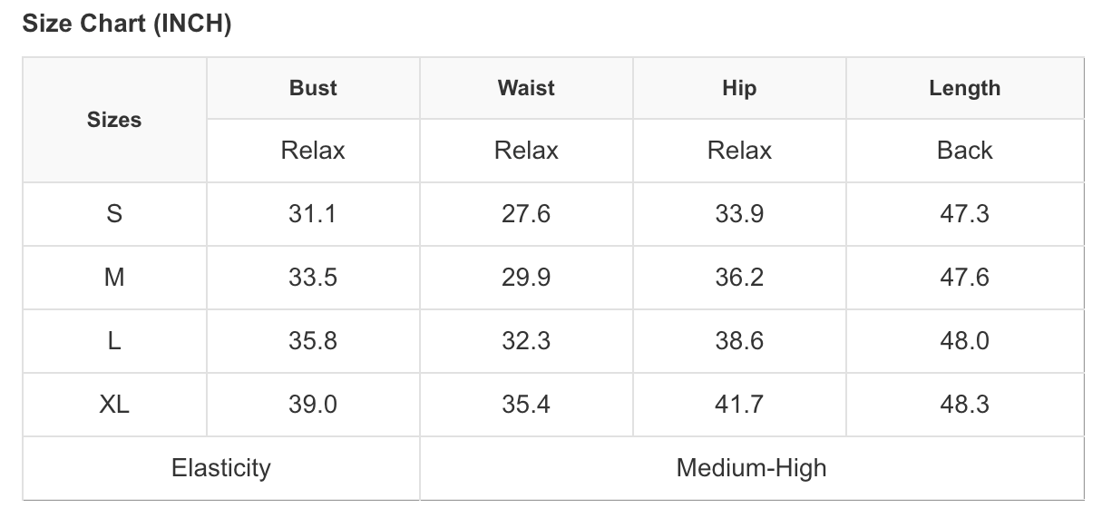Select the size L row label
Viewport: 1112px width, 528px height.
(114, 341)
